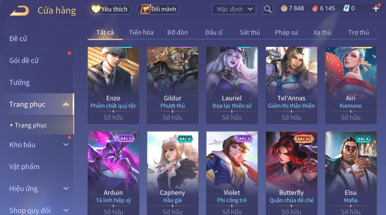Tap the gold coin balance icon
The height and width of the screenshot is (215, 386).
click(x=284, y=9)
